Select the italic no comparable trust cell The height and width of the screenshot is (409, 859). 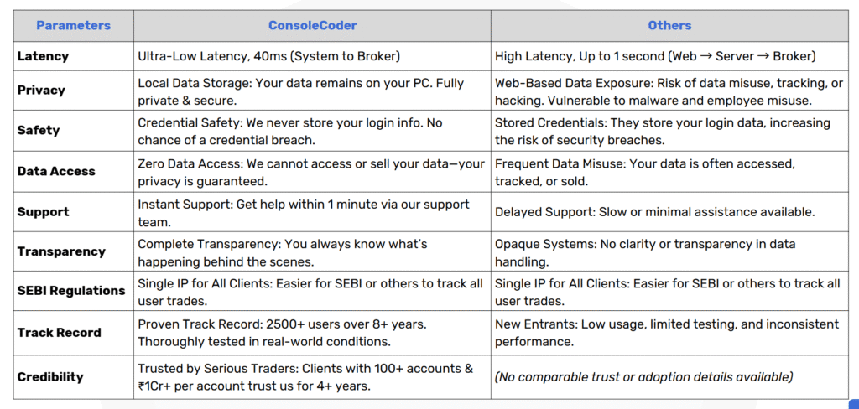(x=643, y=376)
